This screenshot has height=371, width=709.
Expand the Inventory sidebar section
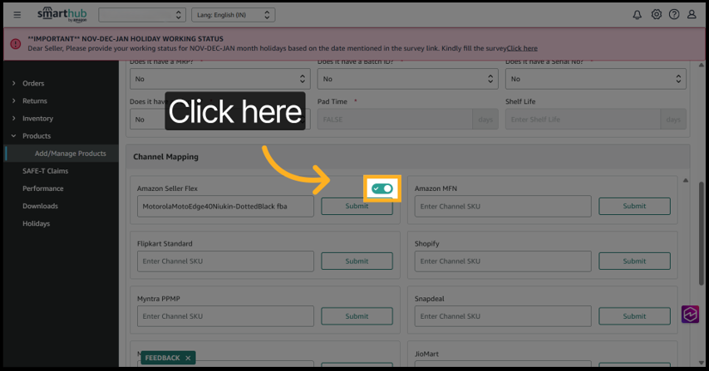(x=37, y=119)
